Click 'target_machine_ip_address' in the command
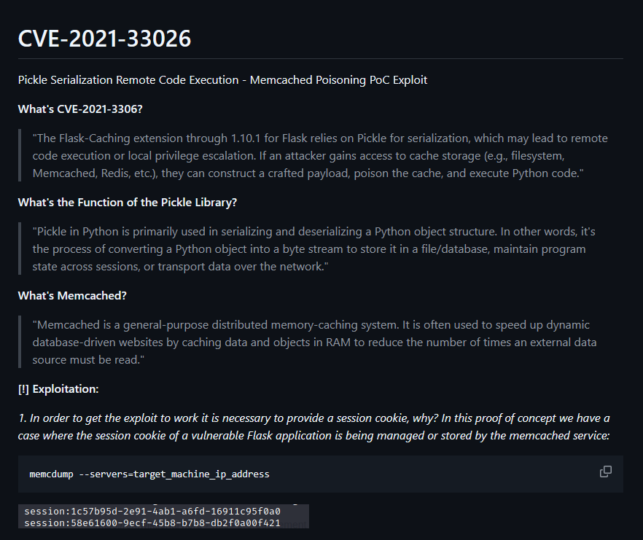 (201, 474)
